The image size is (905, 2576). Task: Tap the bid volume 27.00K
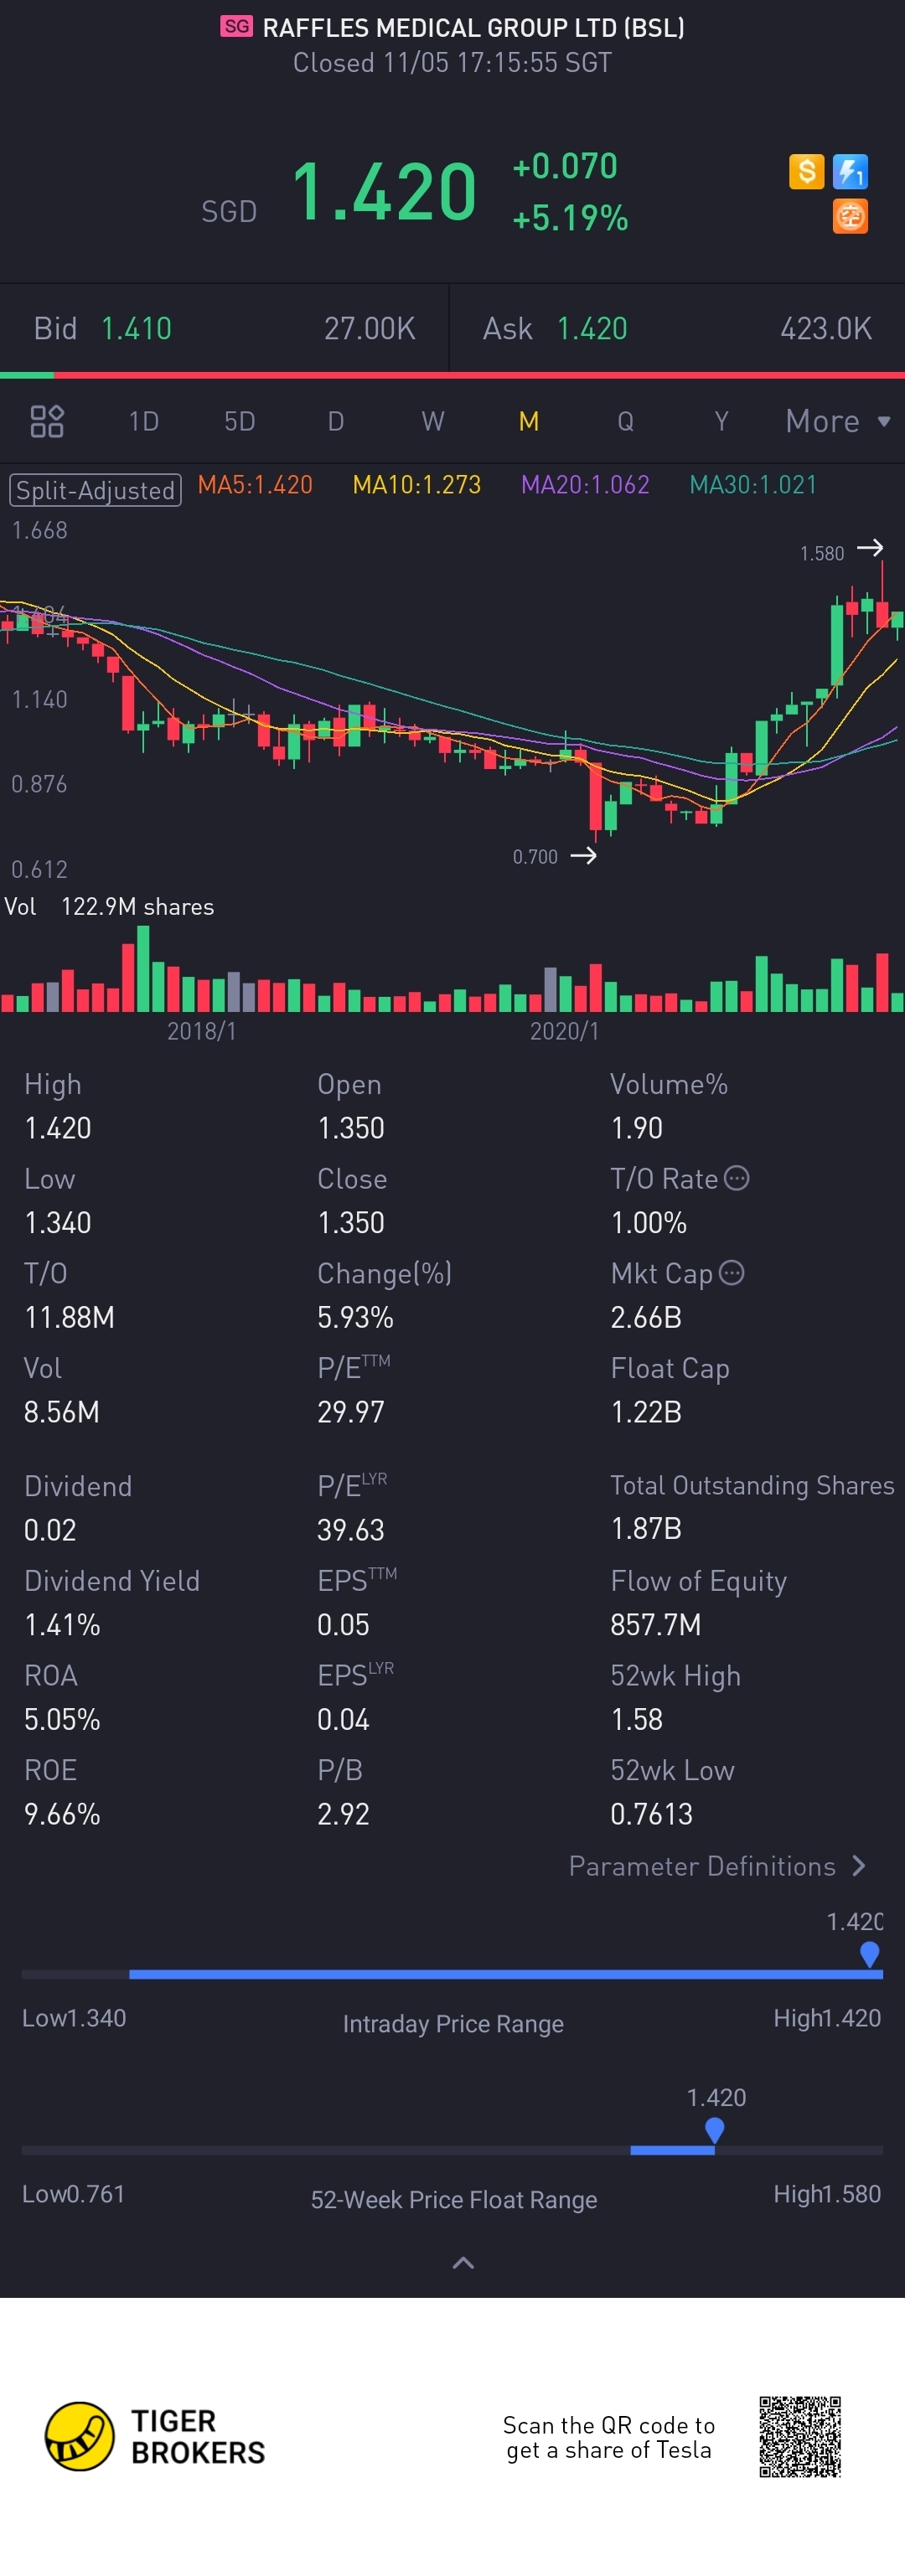(369, 329)
